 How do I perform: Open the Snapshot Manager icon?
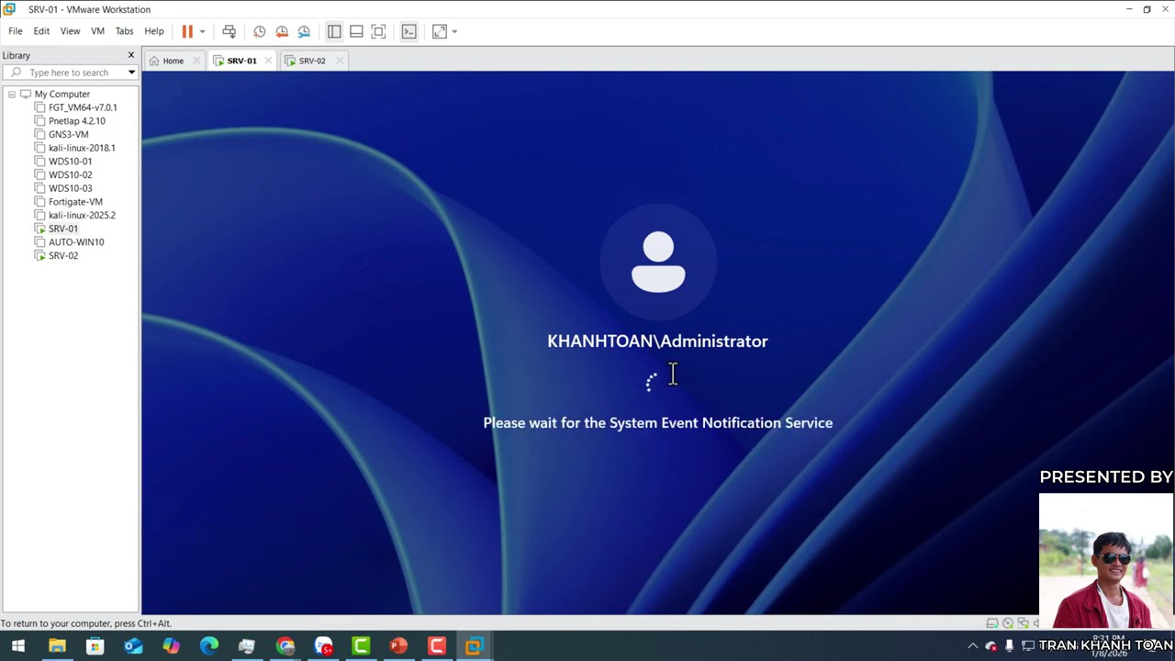click(x=304, y=31)
